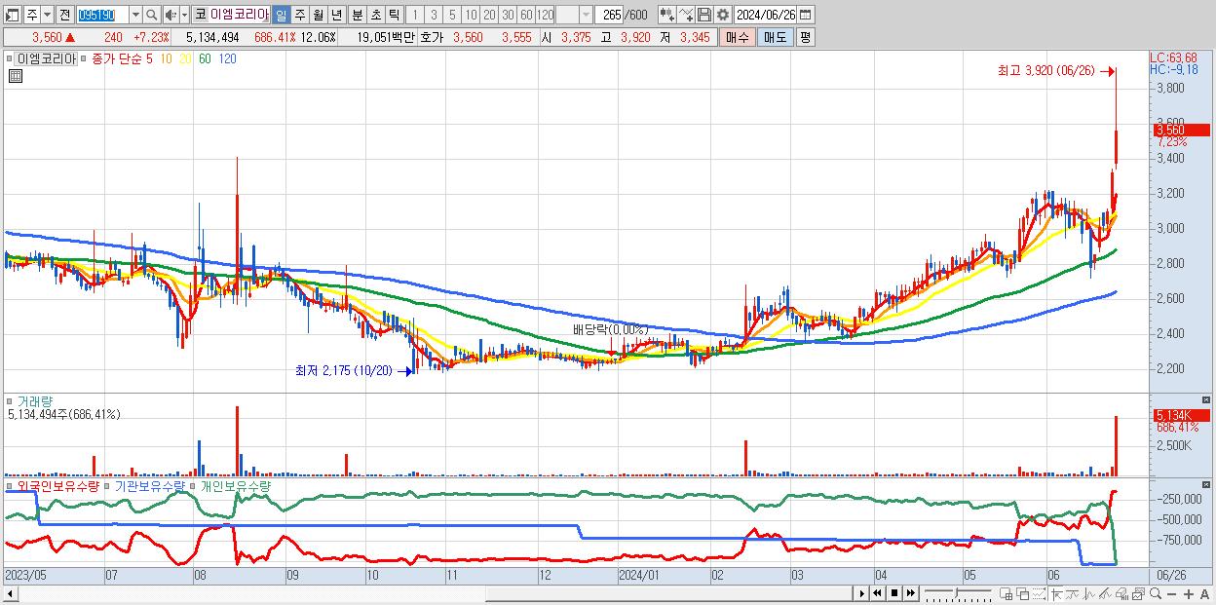Screen dimensions: 1216x605
Task: Click the minus zoom-out icon at bottom
Action: click(1171, 593)
